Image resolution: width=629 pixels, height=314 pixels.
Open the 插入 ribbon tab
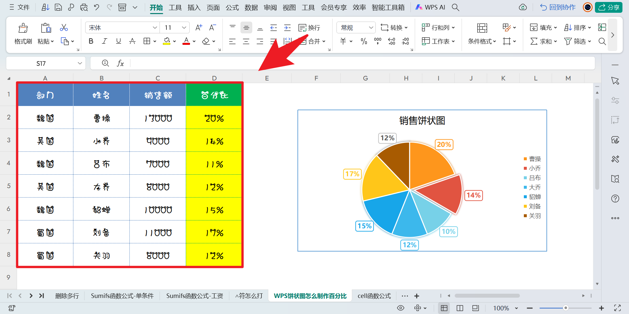[194, 7]
